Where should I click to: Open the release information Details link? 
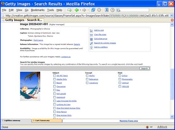[x=77, y=44]
